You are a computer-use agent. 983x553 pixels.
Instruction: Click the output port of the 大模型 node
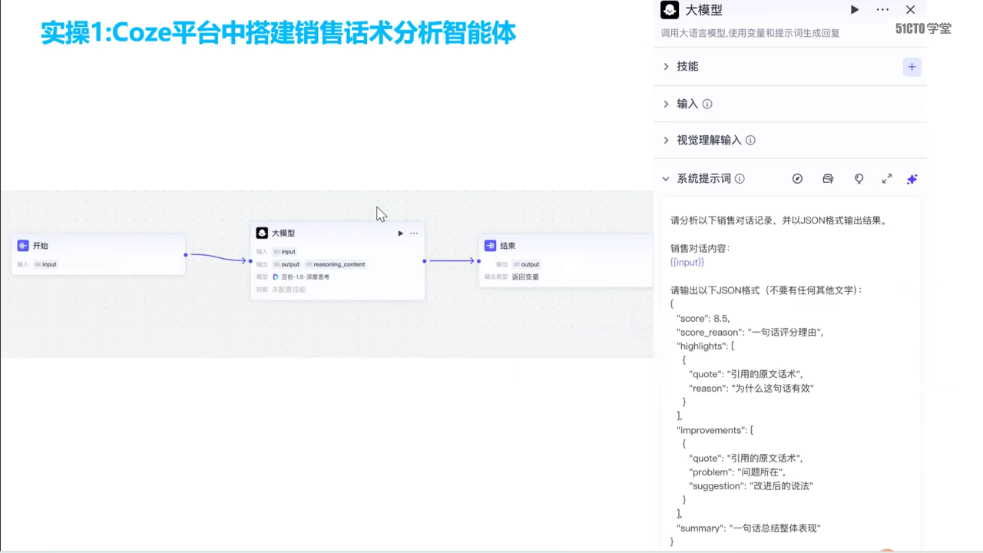pyautogui.click(x=425, y=261)
